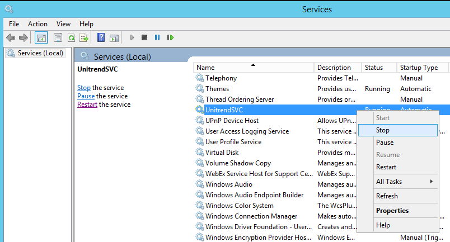Image resolution: width=450 pixels, height=242 pixels.
Task: Select the UPnP Device Host service
Action: click(275, 120)
